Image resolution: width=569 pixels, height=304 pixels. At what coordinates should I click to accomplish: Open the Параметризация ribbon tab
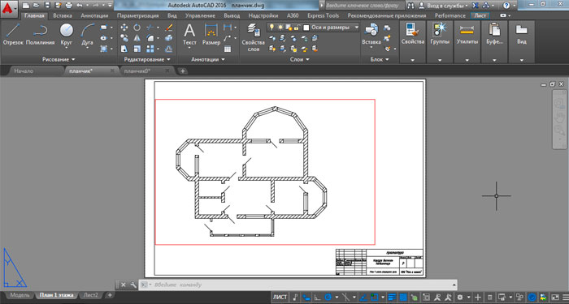pyautogui.click(x=138, y=16)
